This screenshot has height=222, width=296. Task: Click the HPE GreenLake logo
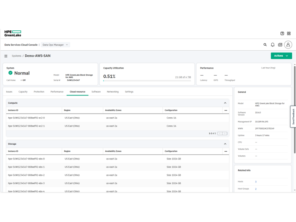(13, 33)
